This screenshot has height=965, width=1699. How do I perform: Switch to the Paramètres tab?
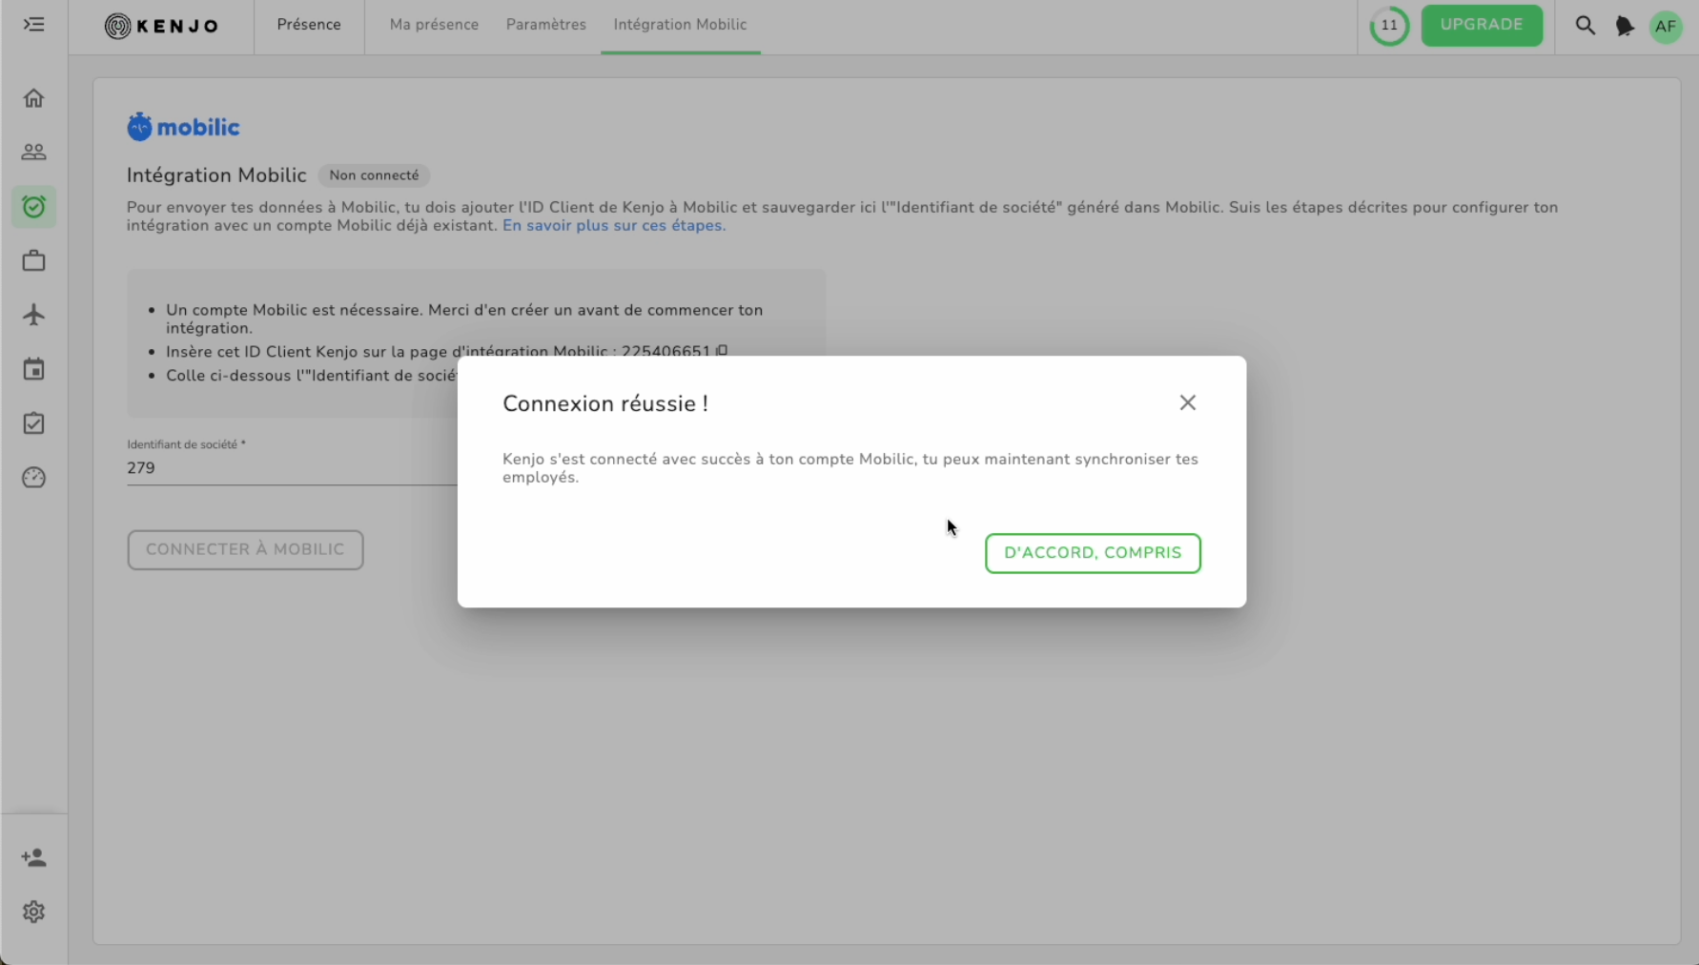[x=546, y=25]
